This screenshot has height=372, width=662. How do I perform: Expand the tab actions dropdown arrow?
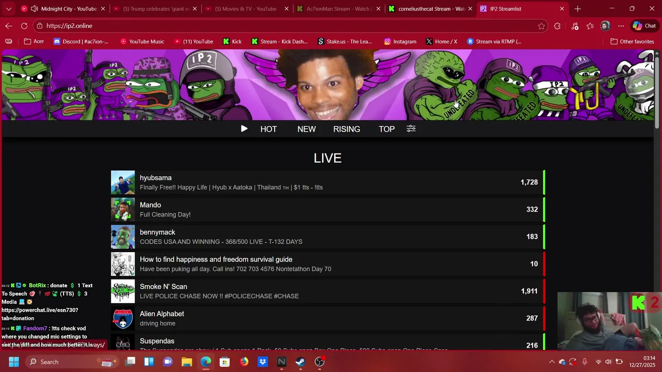(8, 9)
